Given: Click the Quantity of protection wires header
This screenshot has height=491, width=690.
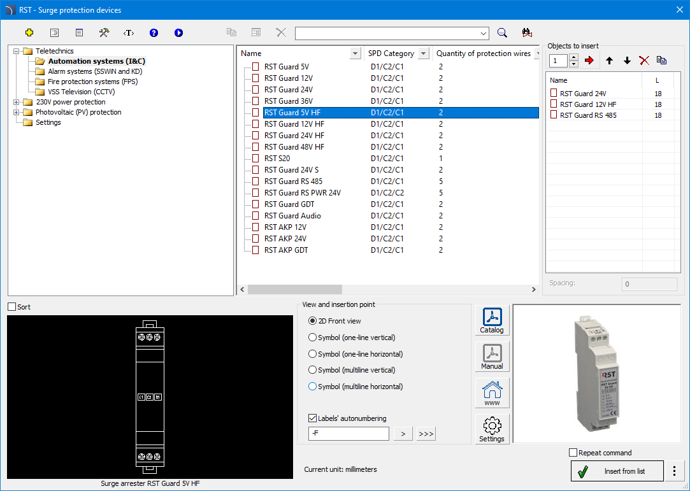Looking at the screenshot, I should [x=483, y=53].
